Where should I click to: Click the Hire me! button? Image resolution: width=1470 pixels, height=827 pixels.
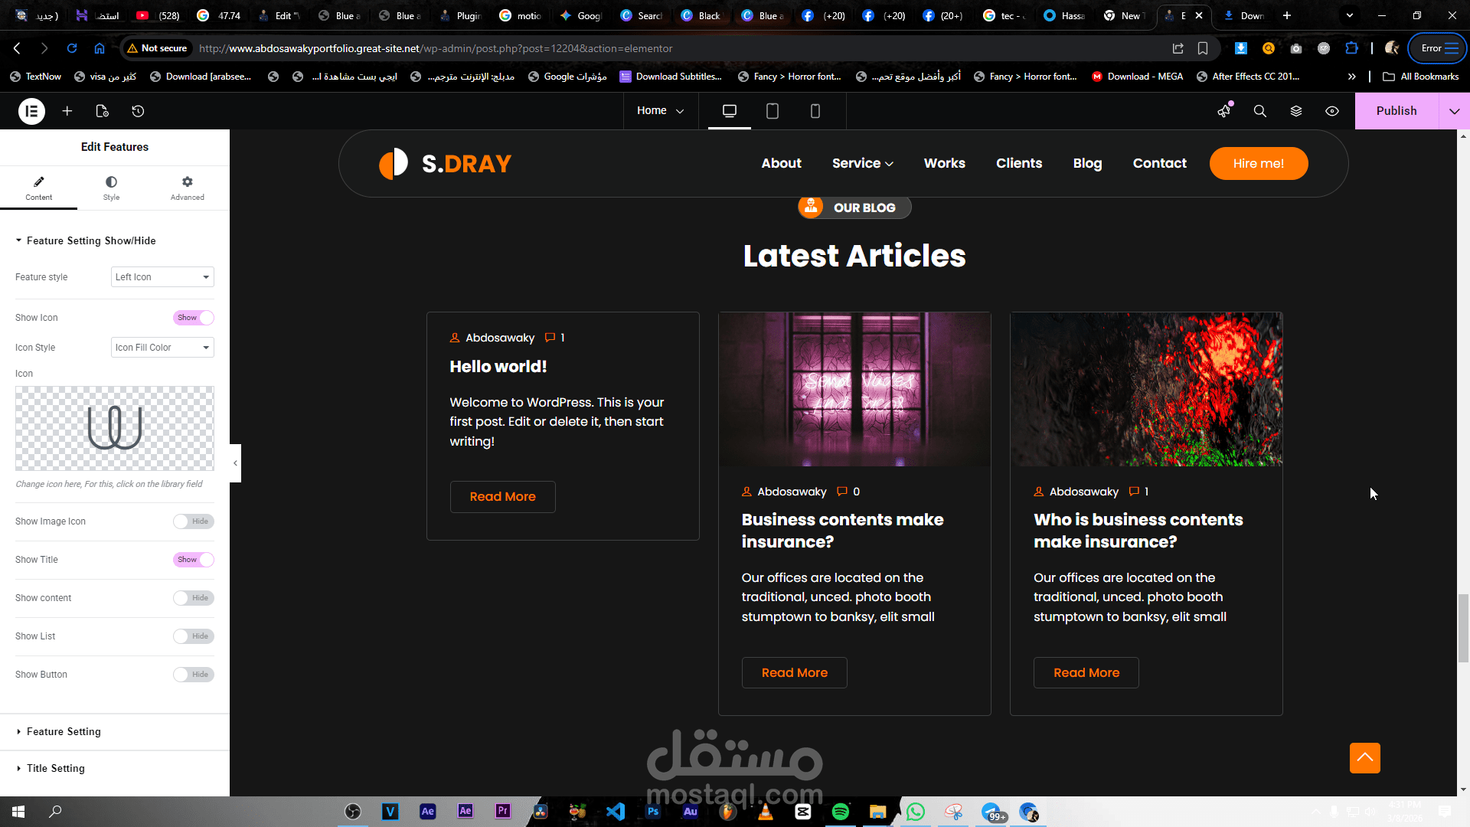coord(1258,163)
